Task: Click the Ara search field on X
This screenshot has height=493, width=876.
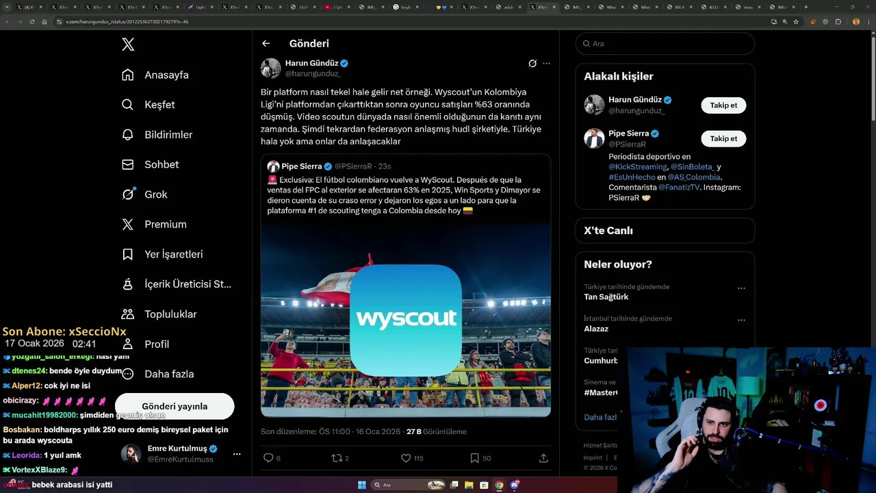Action: [665, 43]
